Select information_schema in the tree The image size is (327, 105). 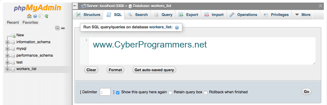(33, 42)
